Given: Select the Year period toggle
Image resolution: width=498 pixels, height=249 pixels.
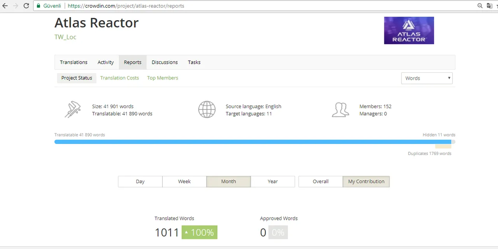Looking at the screenshot, I should [x=273, y=181].
